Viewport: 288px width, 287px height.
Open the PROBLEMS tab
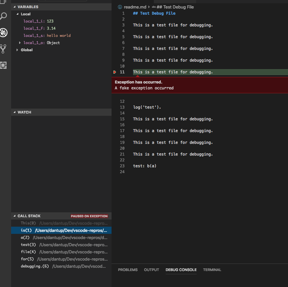click(x=128, y=270)
